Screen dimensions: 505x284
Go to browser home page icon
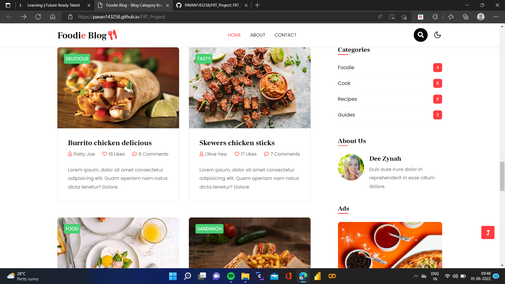(x=53, y=17)
